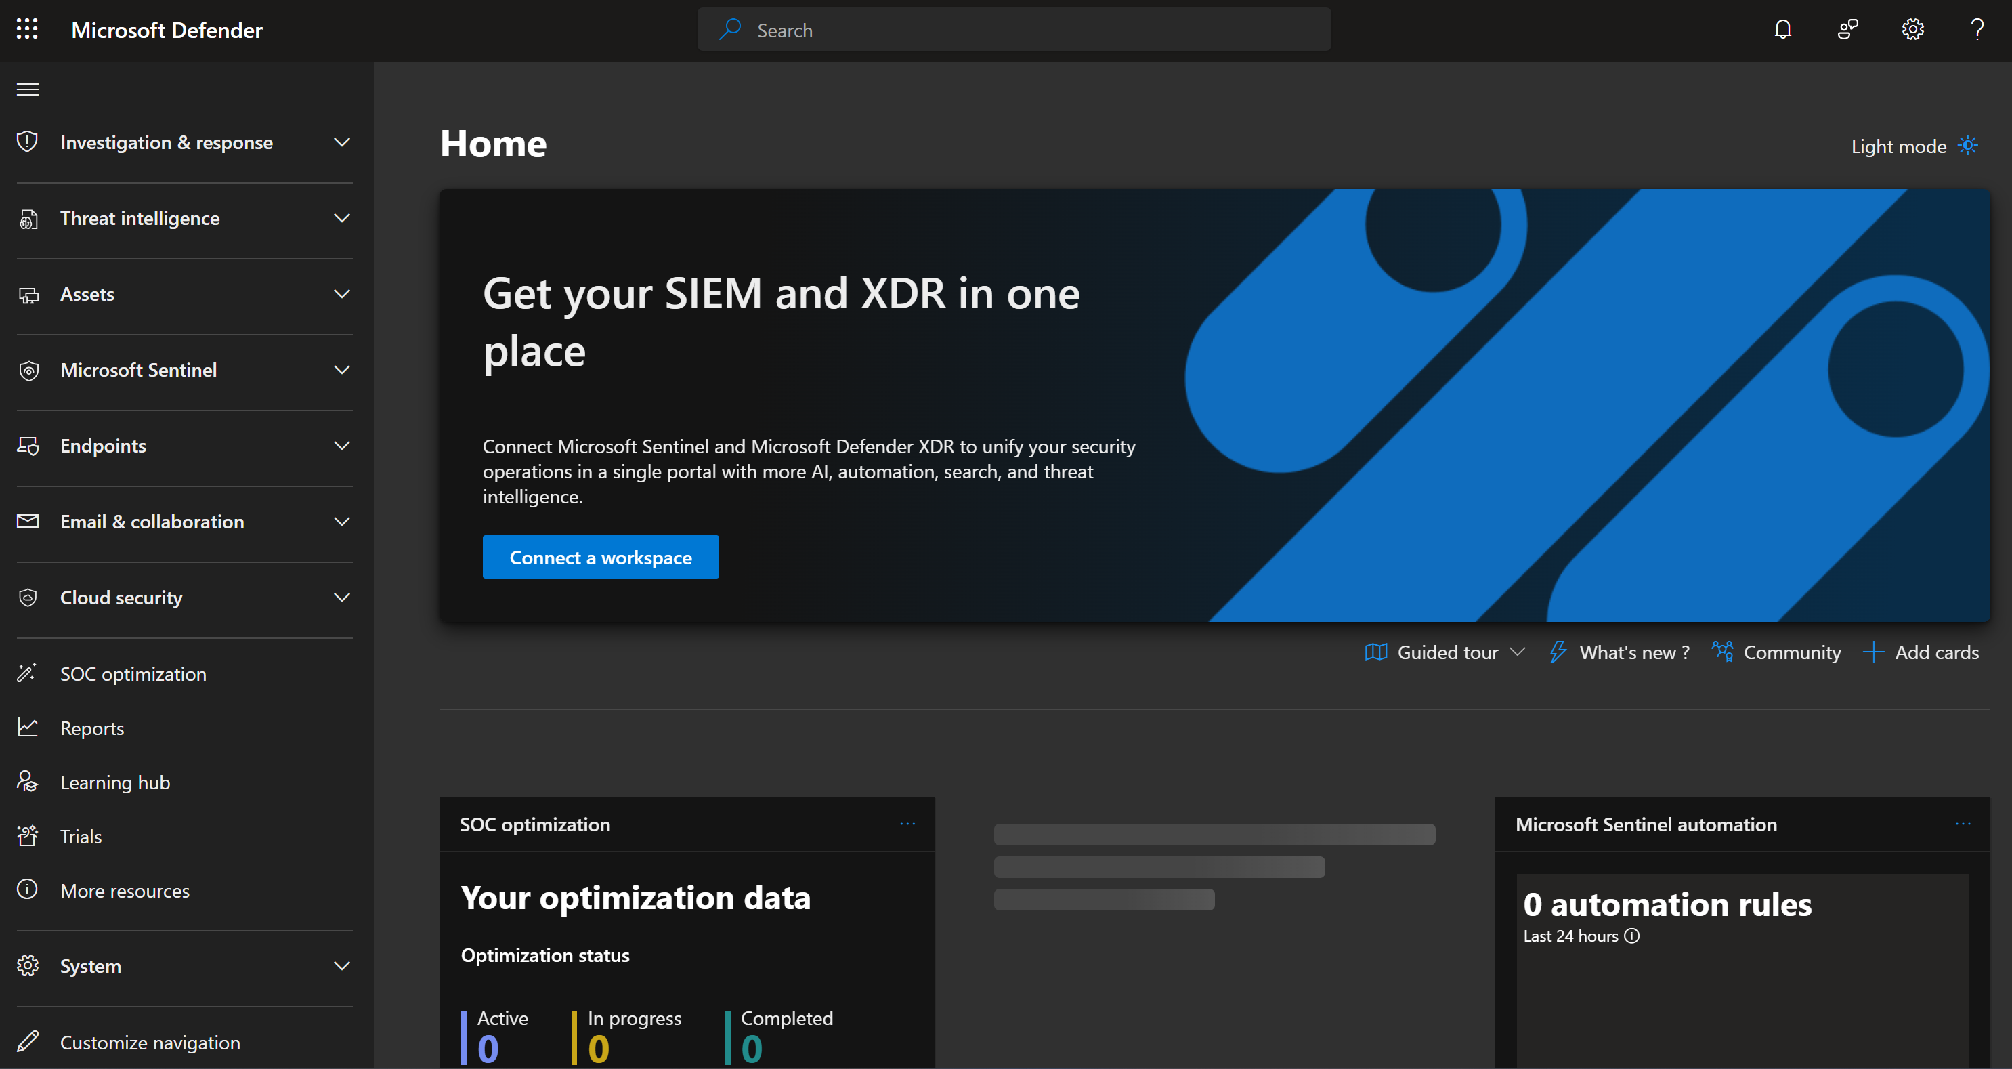Viewport: 2012px width, 1069px height.
Task: Click info icon beside Last 24 hours
Action: click(1631, 936)
